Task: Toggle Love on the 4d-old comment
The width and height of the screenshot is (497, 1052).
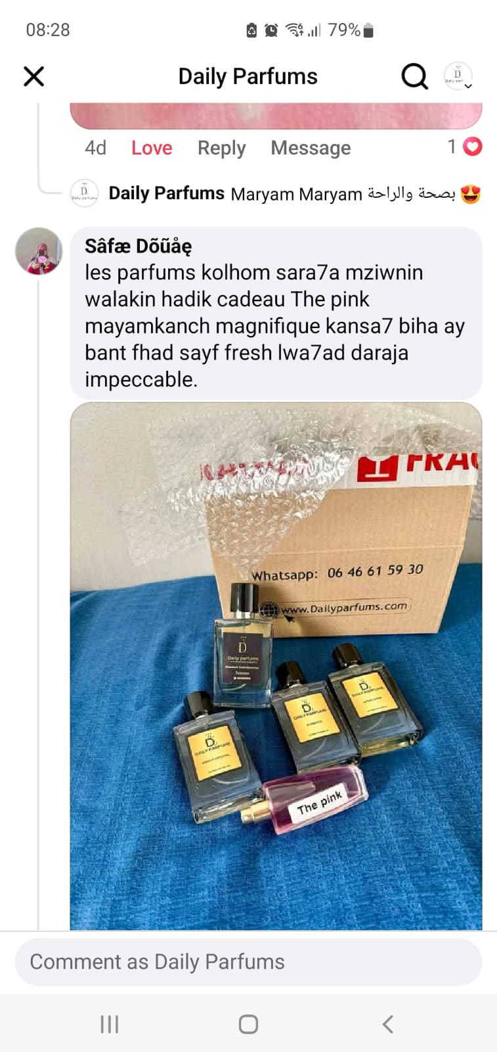Action: [152, 148]
